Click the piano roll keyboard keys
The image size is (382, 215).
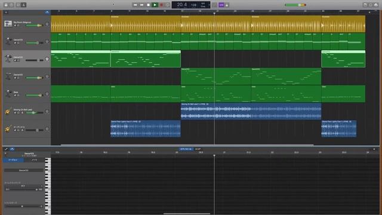point(48,186)
